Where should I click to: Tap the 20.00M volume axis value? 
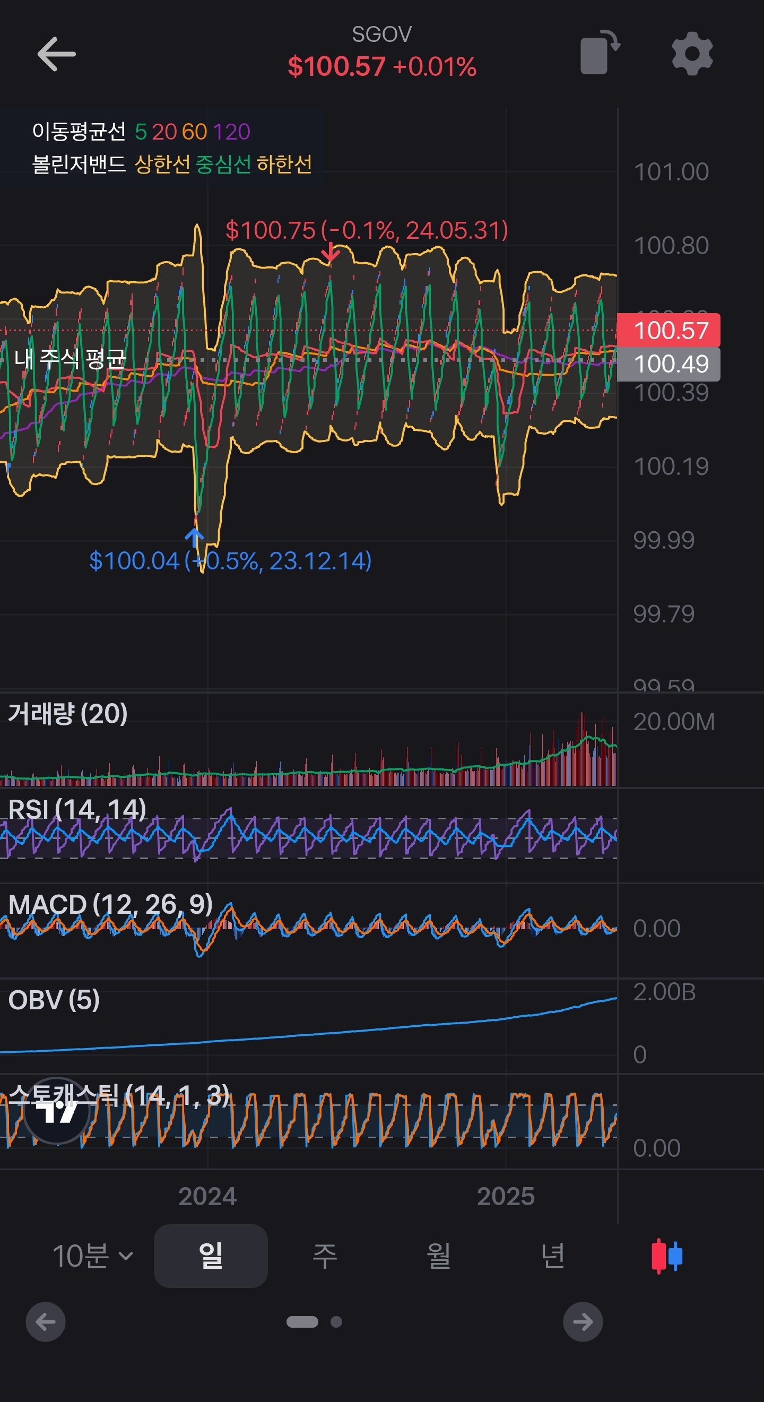[674, 722]
